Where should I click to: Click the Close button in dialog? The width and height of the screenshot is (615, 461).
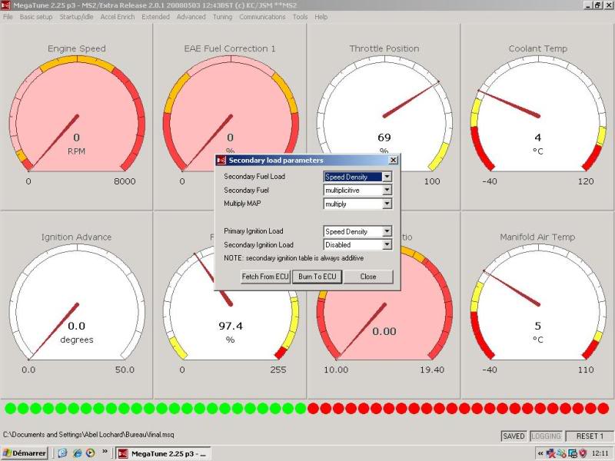pos(368,277)
